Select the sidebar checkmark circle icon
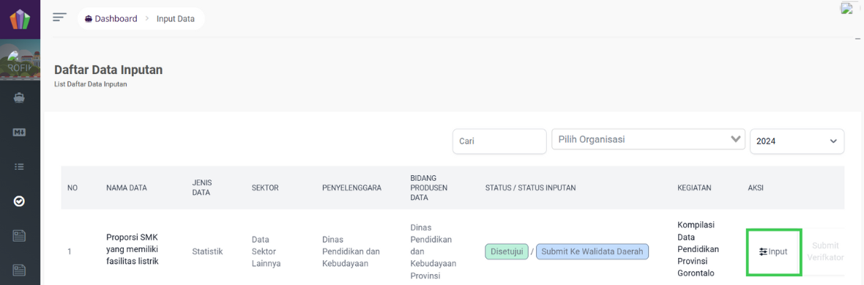 [19, 201]
